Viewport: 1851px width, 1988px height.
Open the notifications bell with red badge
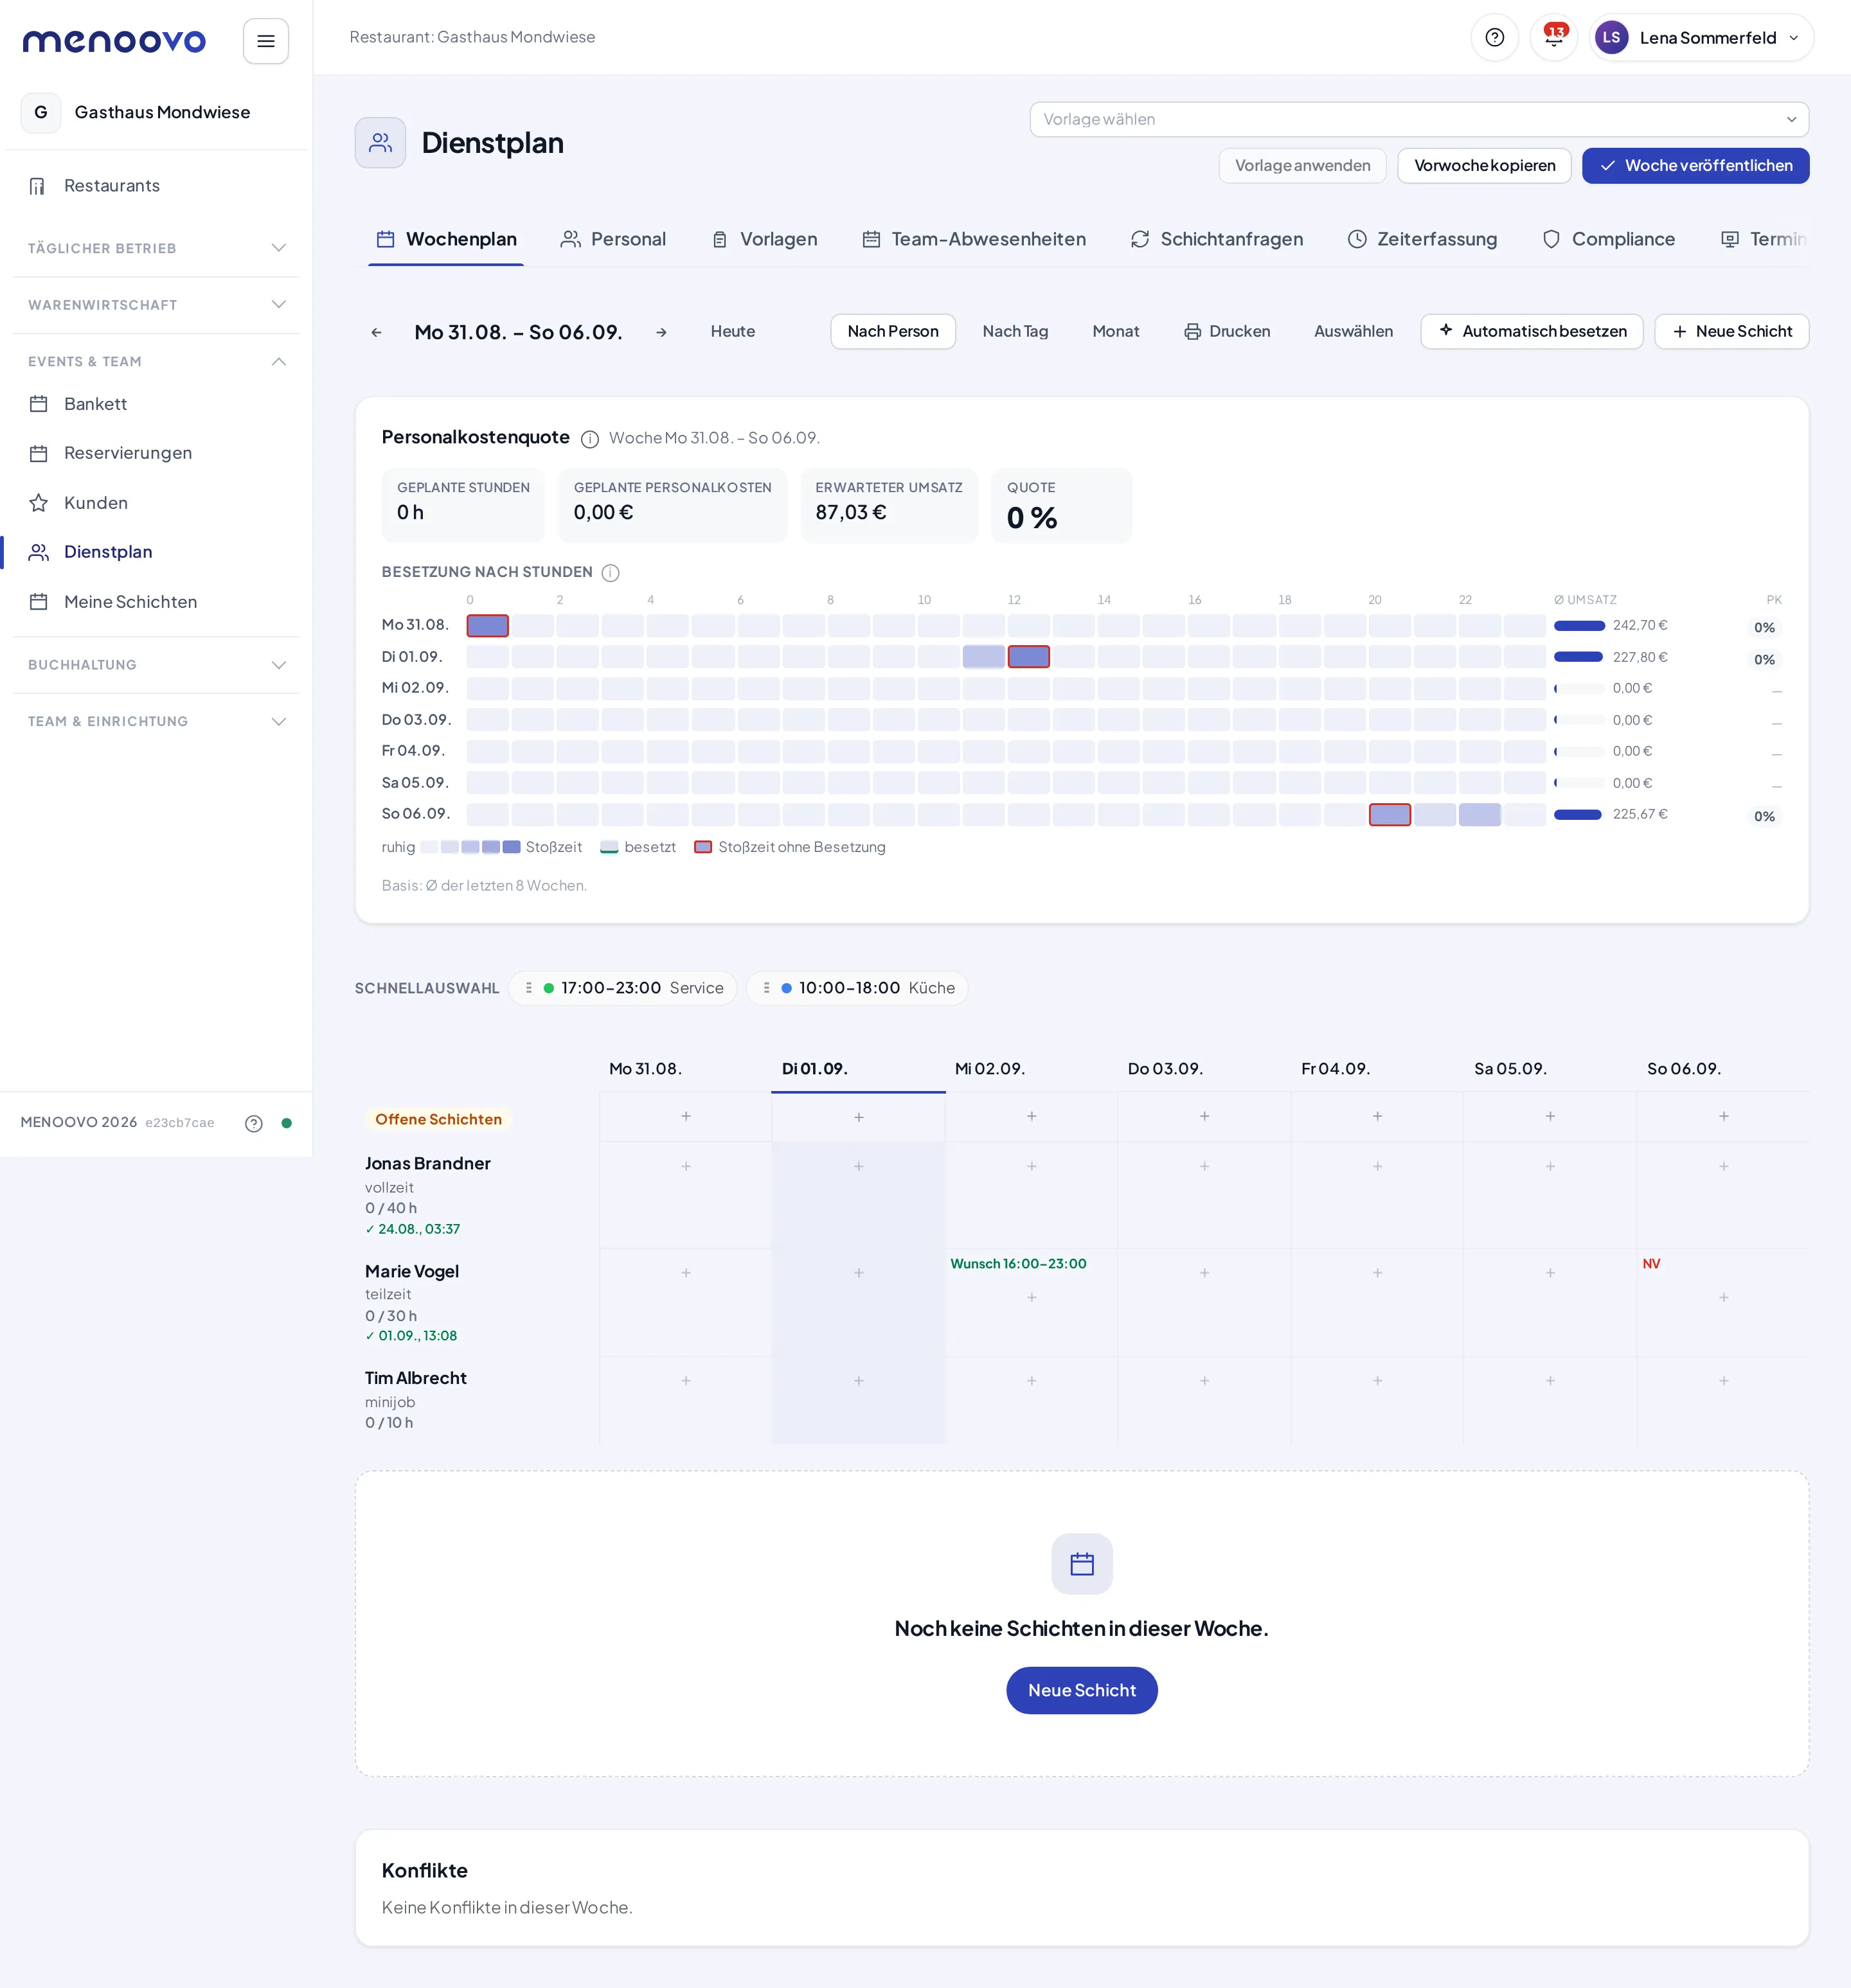1554,37
